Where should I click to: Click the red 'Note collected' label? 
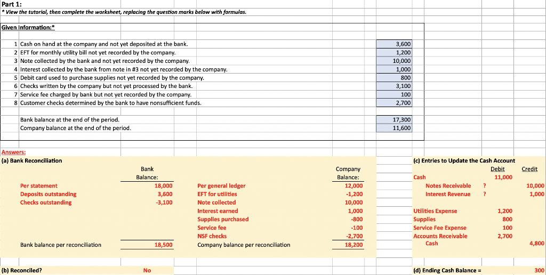tap(216, 202)
